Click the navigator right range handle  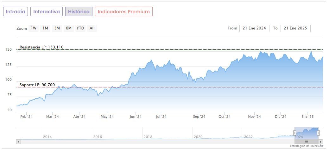(318, 133)
